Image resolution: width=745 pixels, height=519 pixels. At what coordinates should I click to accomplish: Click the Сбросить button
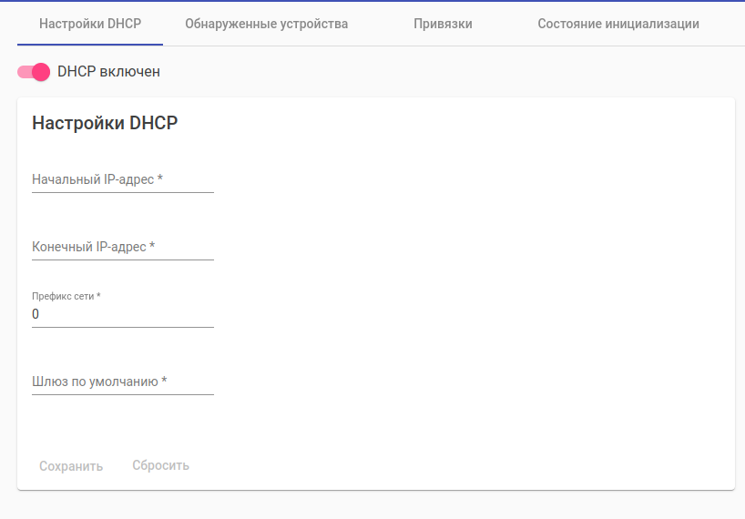click(160, 465)
